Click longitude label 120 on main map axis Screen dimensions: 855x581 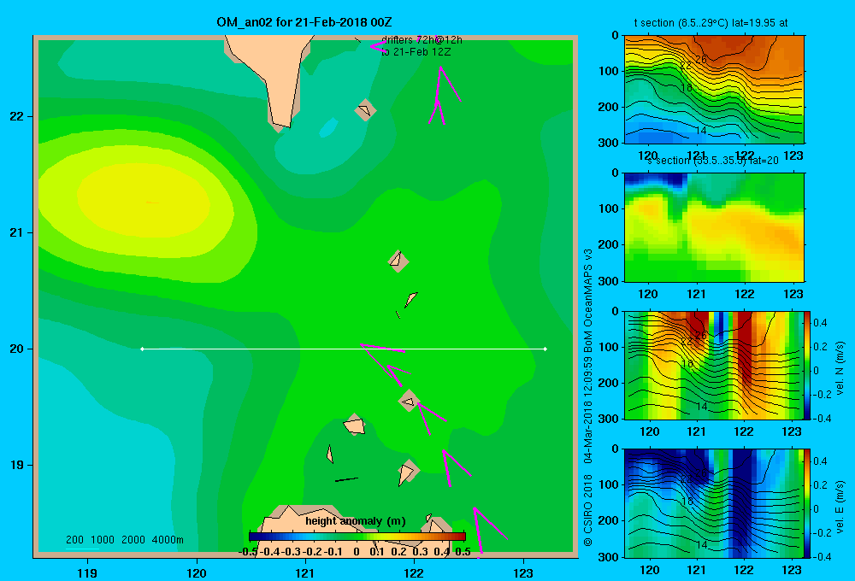197,572
